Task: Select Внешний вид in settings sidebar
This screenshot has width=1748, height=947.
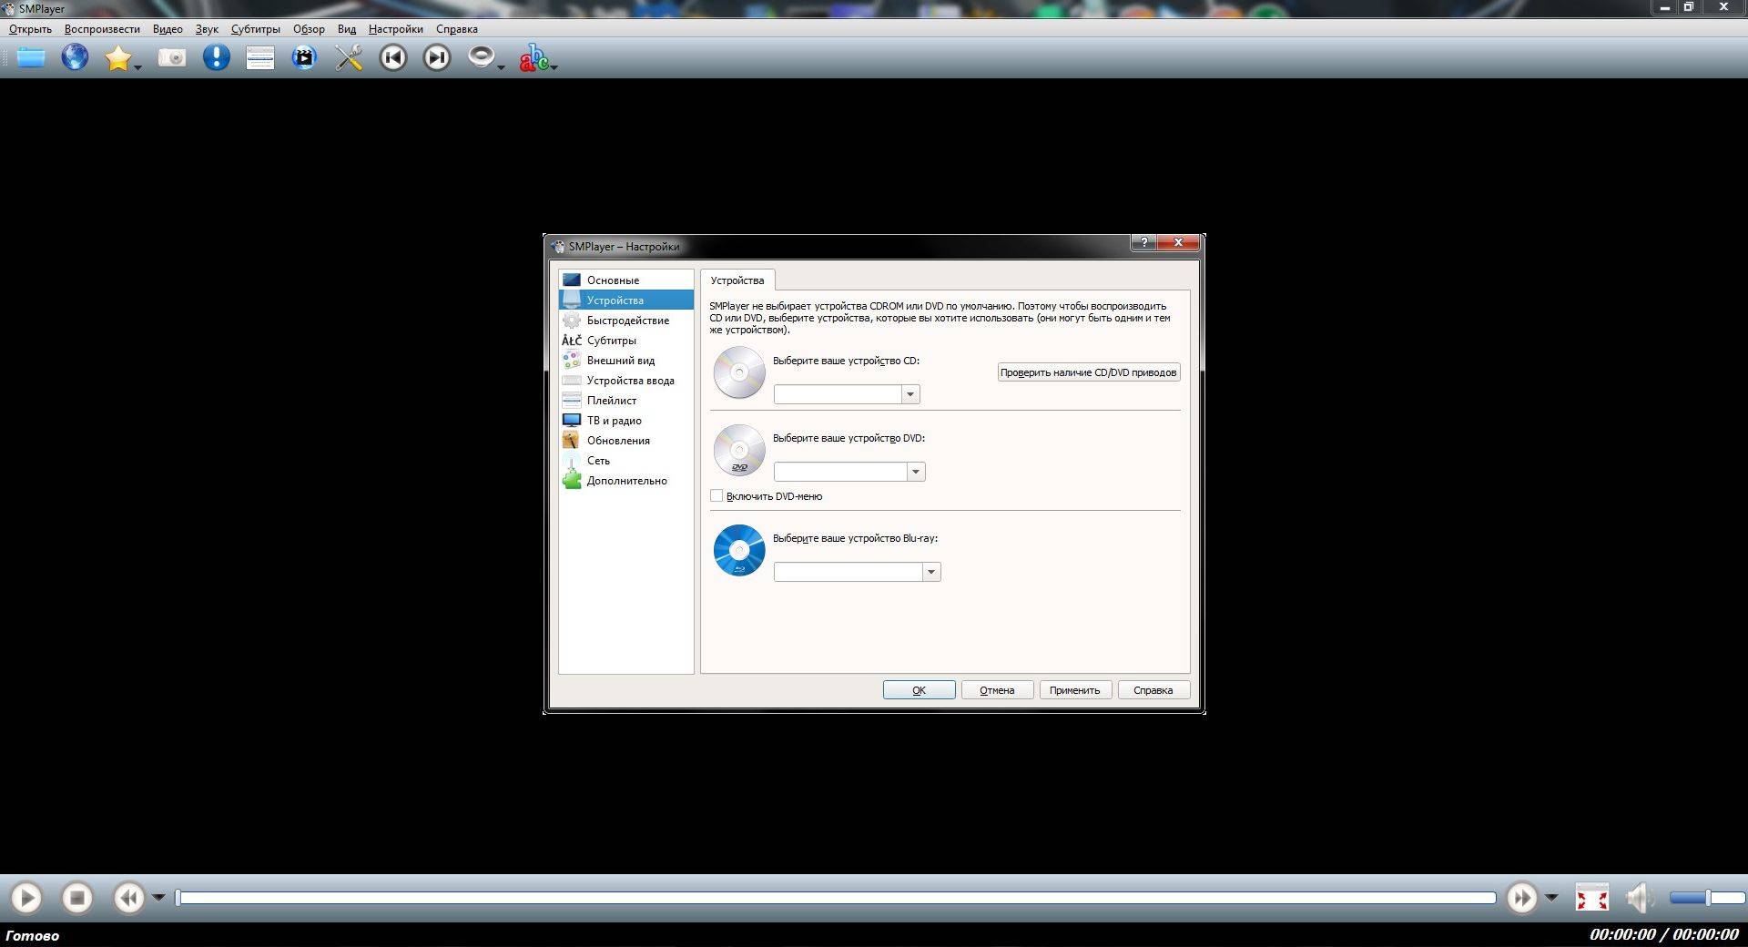Action: click(x=626, y=360)
